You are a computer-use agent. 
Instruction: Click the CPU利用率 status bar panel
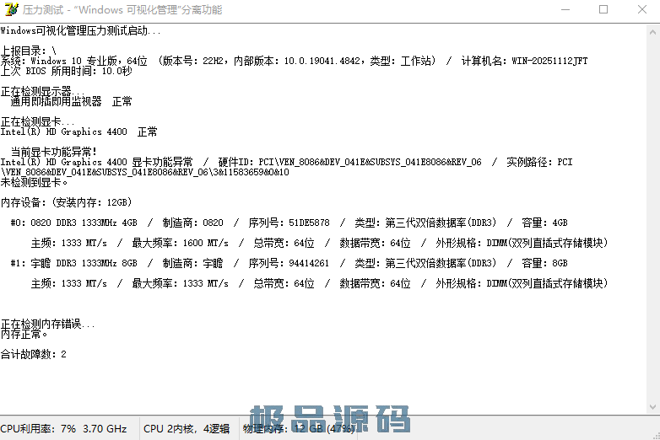click(63, 429)
